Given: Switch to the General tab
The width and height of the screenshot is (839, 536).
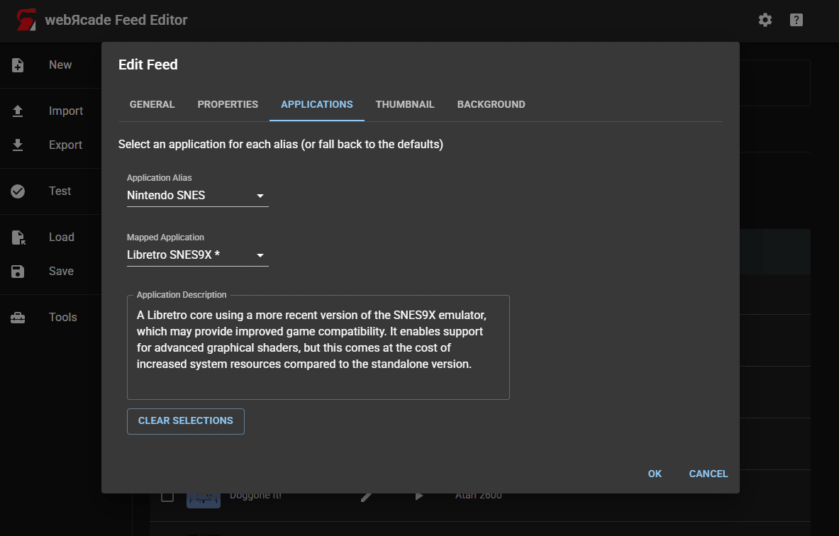Looking at the screenshot, I should [152, 104].
